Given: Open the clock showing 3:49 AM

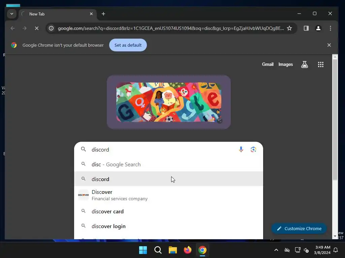Looking at the screenshot, I should pos(322,250).
